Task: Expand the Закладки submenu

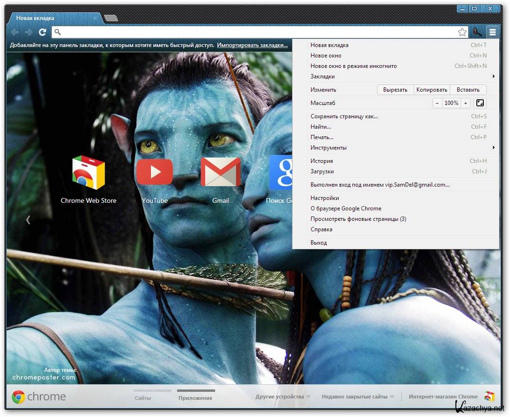Action: tap(401, 76)
